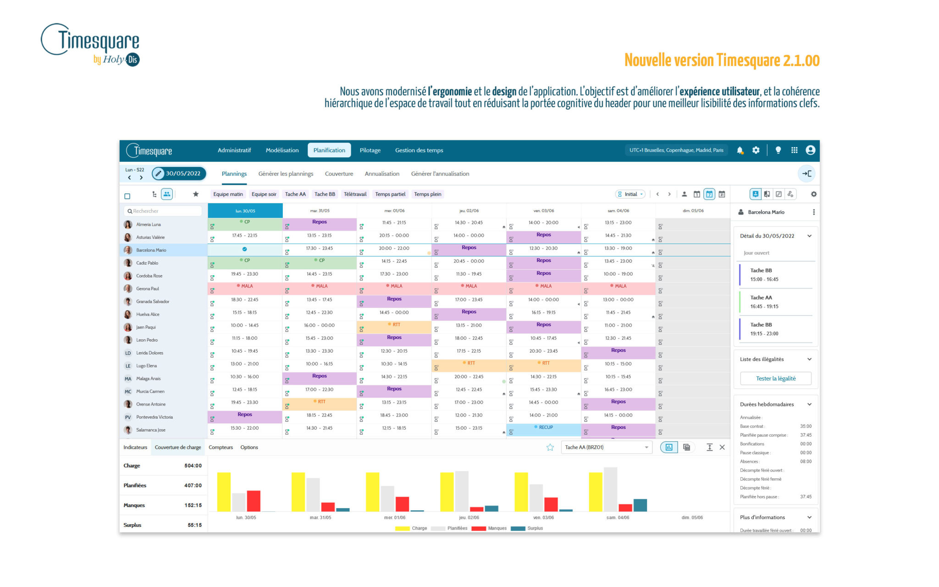
Task: Open the Administratif menu
Action: point(234,150)
